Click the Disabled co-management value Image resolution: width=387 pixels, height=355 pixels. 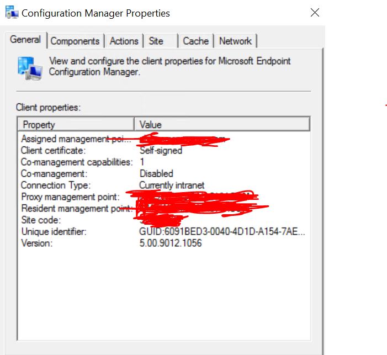point(156,174)
